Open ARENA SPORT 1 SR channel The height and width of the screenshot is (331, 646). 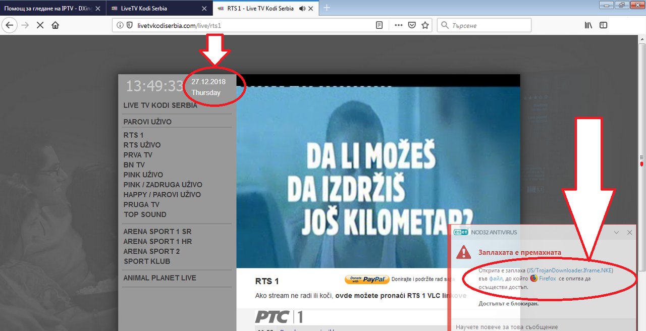[x=157, y=232]
